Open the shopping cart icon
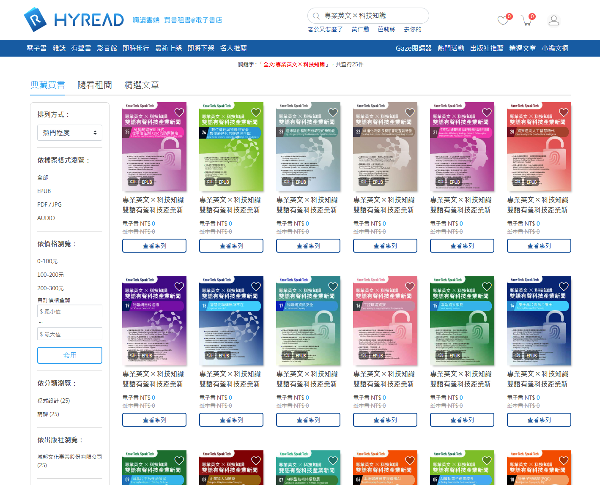 [x=526, y=20]
